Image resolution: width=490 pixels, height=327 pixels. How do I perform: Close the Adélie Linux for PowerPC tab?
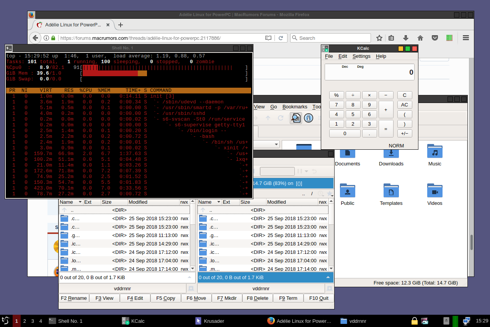[108, 25]
